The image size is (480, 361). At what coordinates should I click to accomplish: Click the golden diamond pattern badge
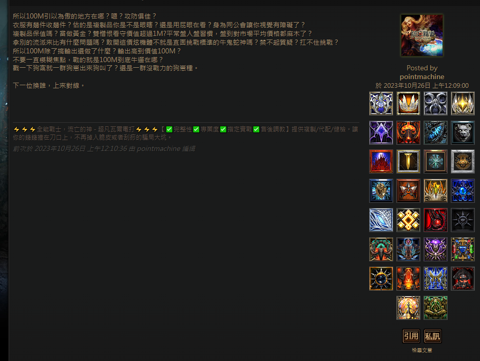coord(408,220)
